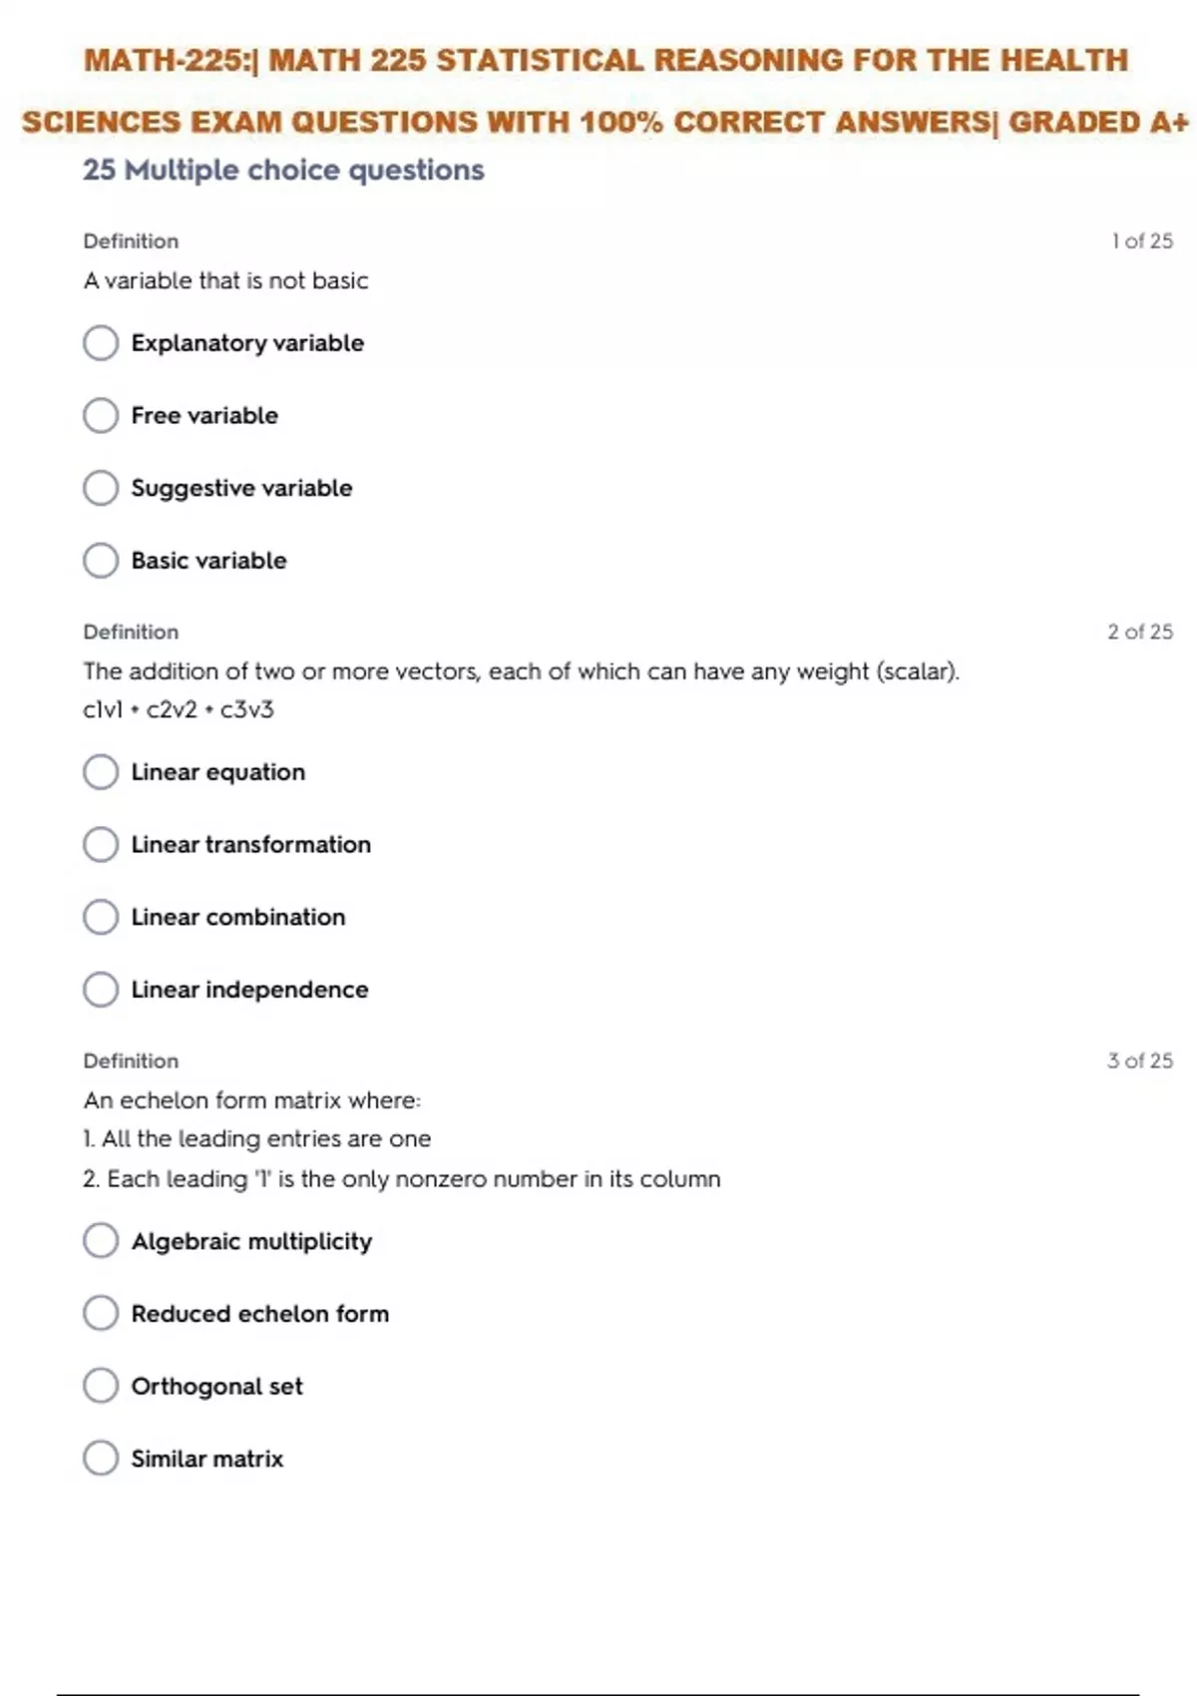Pick the 'Linear combination' answer

101,917
